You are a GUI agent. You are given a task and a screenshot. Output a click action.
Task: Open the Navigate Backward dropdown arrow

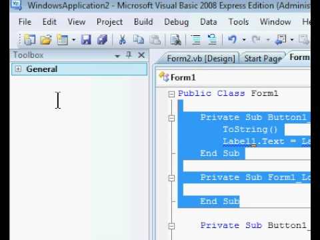click(292, 40)
